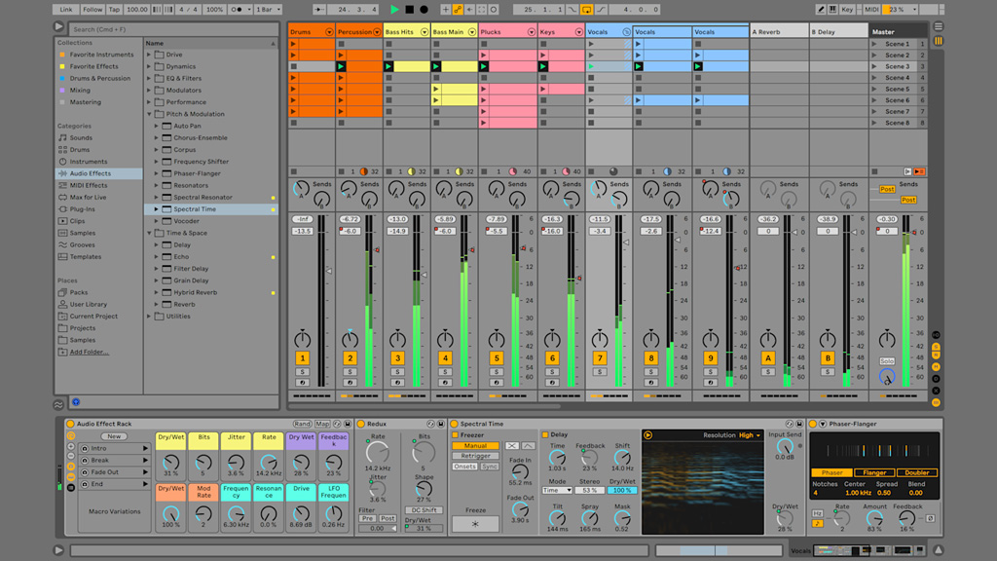
Task: Toggle track 3 activator button
Action: (x=397, y=358)
